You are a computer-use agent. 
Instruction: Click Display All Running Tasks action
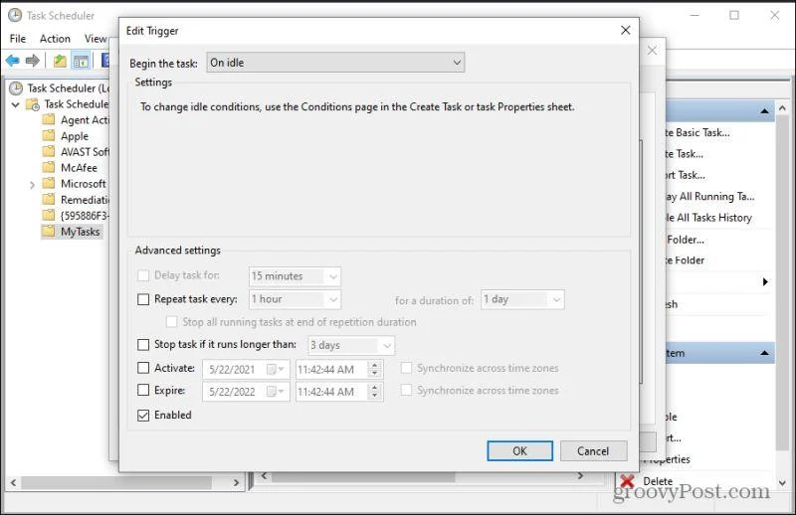click(709, 197)
